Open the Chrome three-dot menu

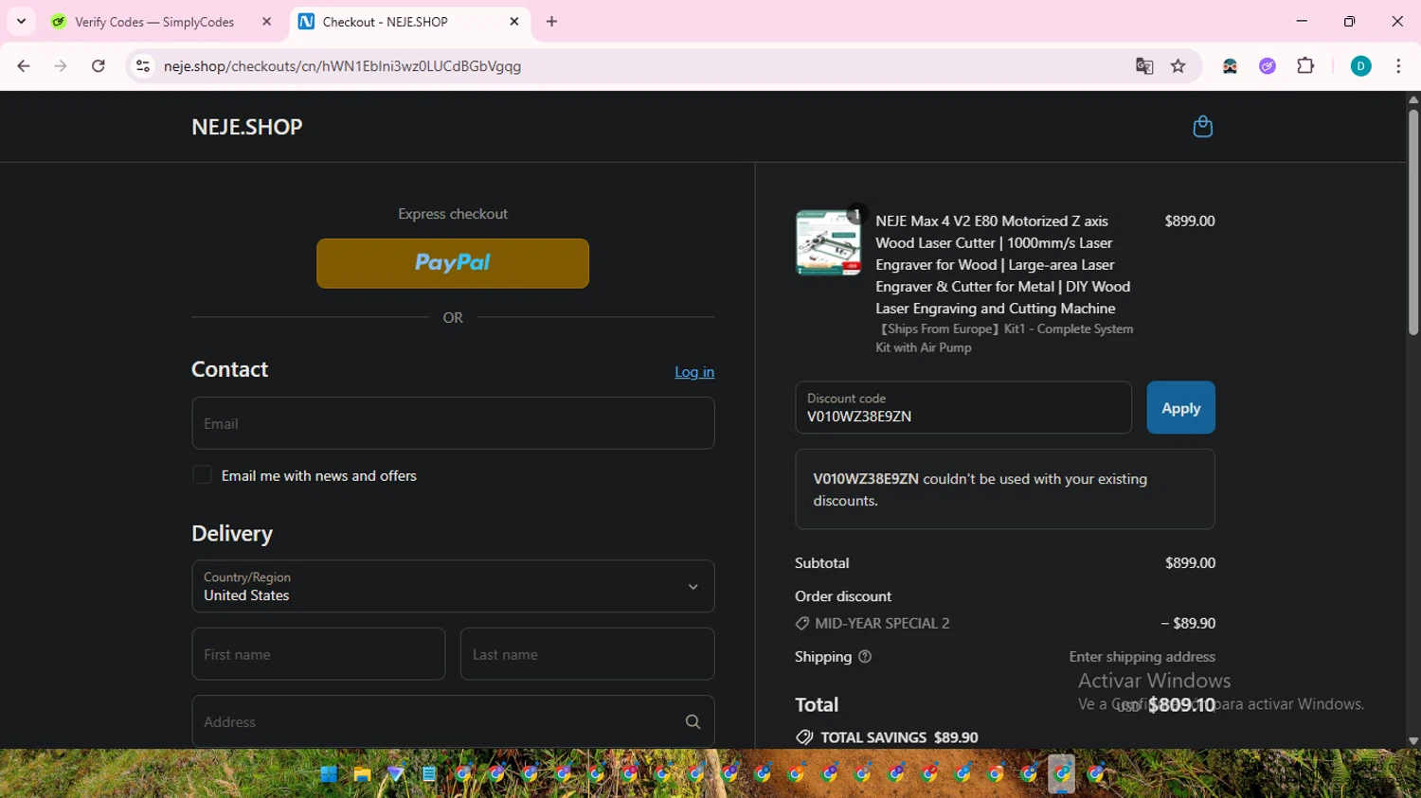[x=1398, y=66]
